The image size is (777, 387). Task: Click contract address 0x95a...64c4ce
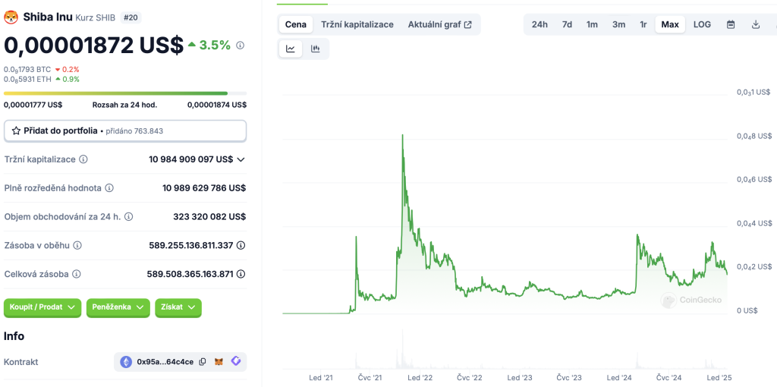pos(165,362)
